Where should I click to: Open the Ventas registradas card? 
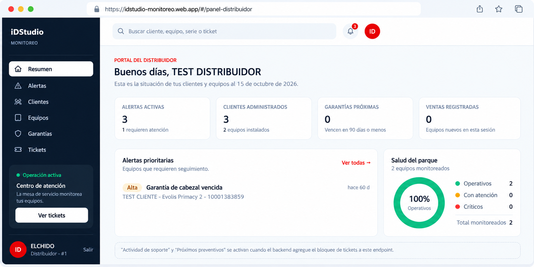coord(470,118)
